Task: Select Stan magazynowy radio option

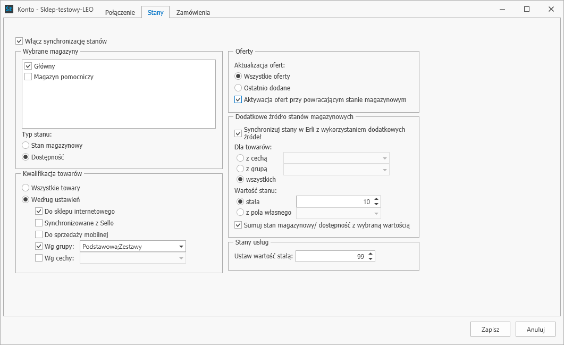Action: click(26, 145)
